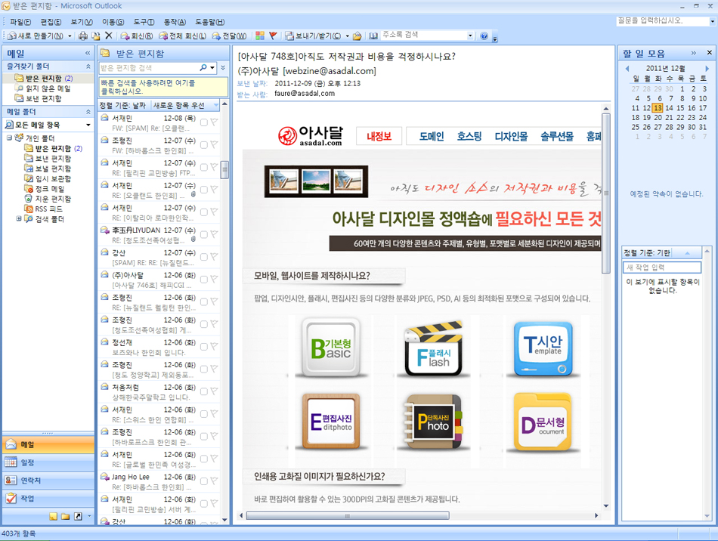Screen dimensions: 718x541
Task: Toggle category box on 12-08 서재민 message
Action: [204, 122]
